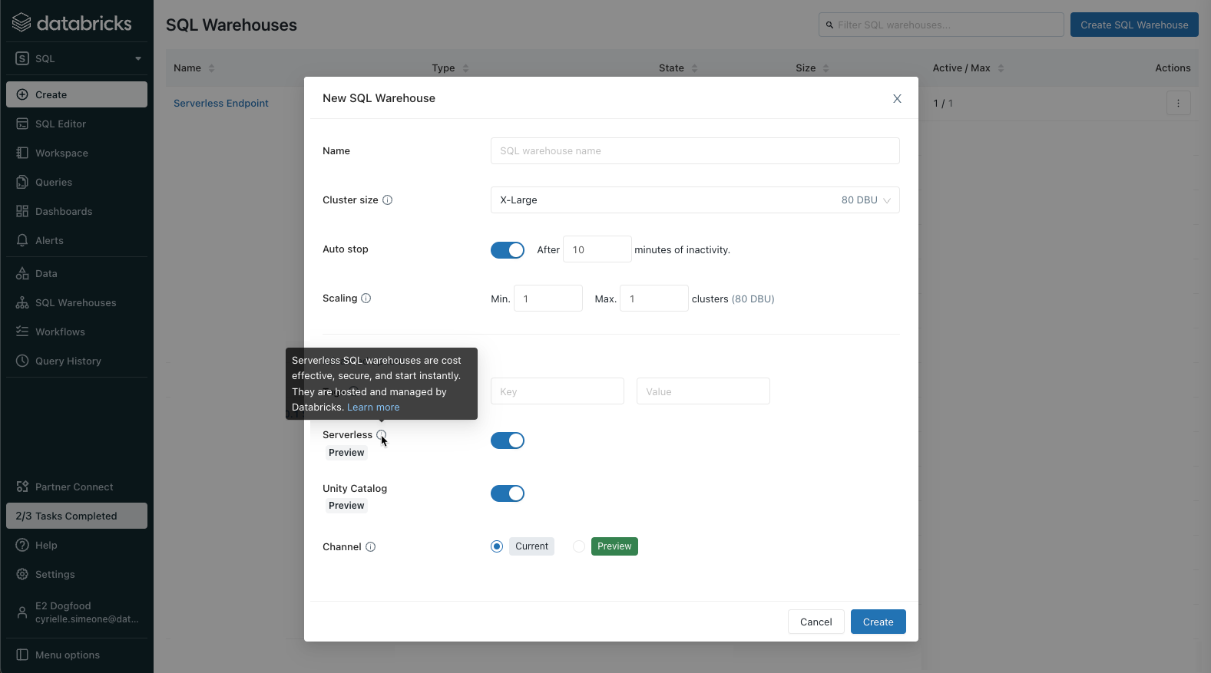Go to Query History in sidebar
The width and height of the screenshot is (1211, 673).
pyautogui.click(x=68, y=361)
